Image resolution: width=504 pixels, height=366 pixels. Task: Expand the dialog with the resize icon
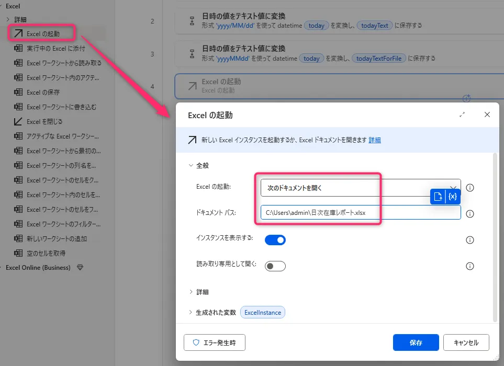point(462,115)
